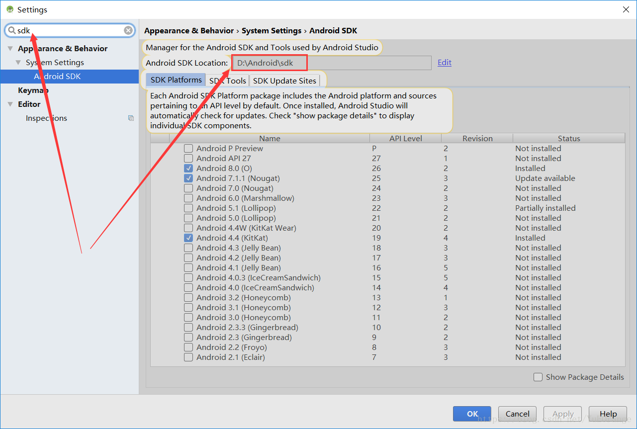
Task: Check Android 3.0 (Honeycomb) checkbox
Action: point(188,317)
